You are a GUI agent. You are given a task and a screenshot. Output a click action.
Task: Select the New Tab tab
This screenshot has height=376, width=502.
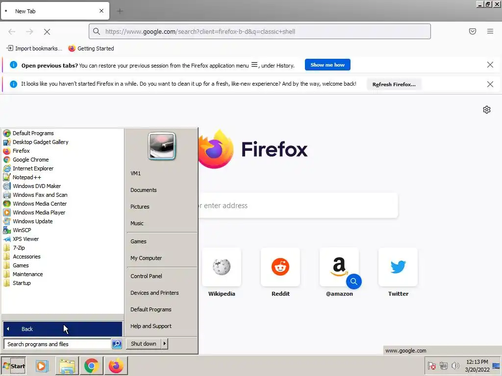55,11
